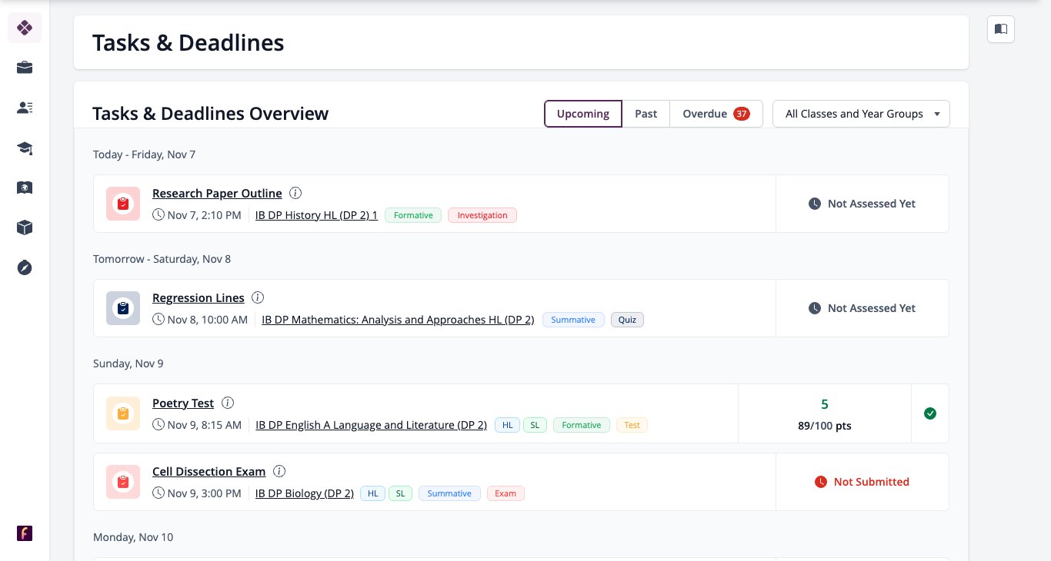Switch to the Past tab
1051x561 pixels.
pos(646,114)
